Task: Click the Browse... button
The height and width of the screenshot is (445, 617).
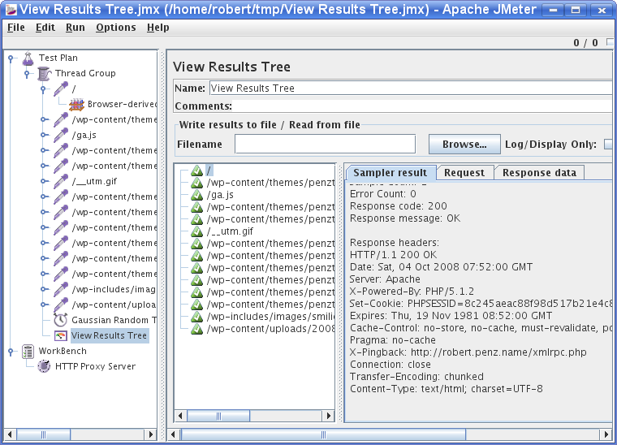Action: (x=464, y=145)
